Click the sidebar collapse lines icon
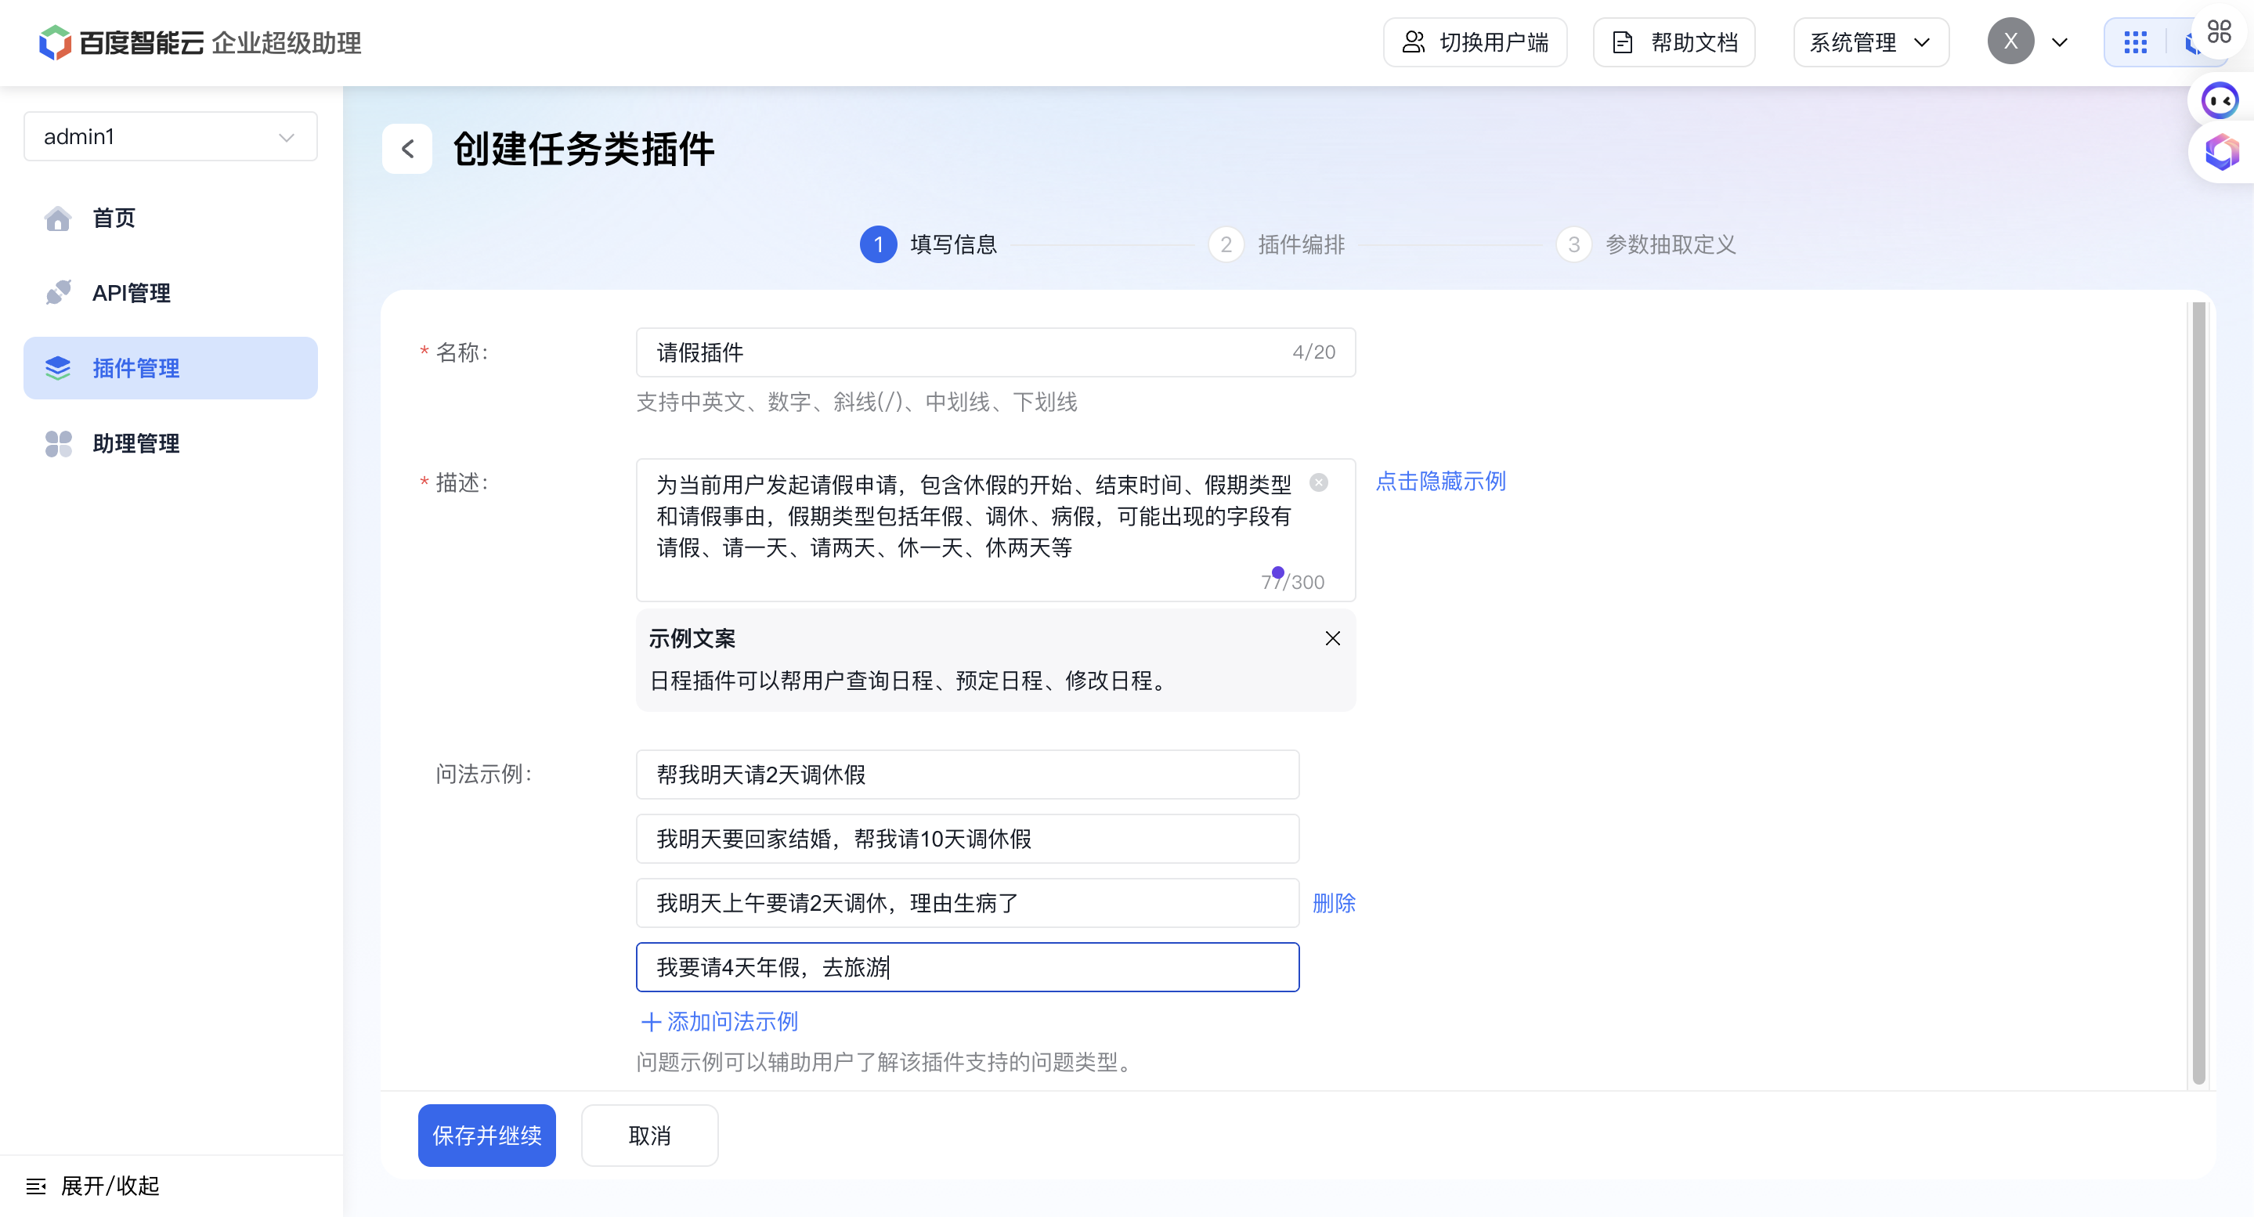2254x1217 pixels. pos(36,1186)
